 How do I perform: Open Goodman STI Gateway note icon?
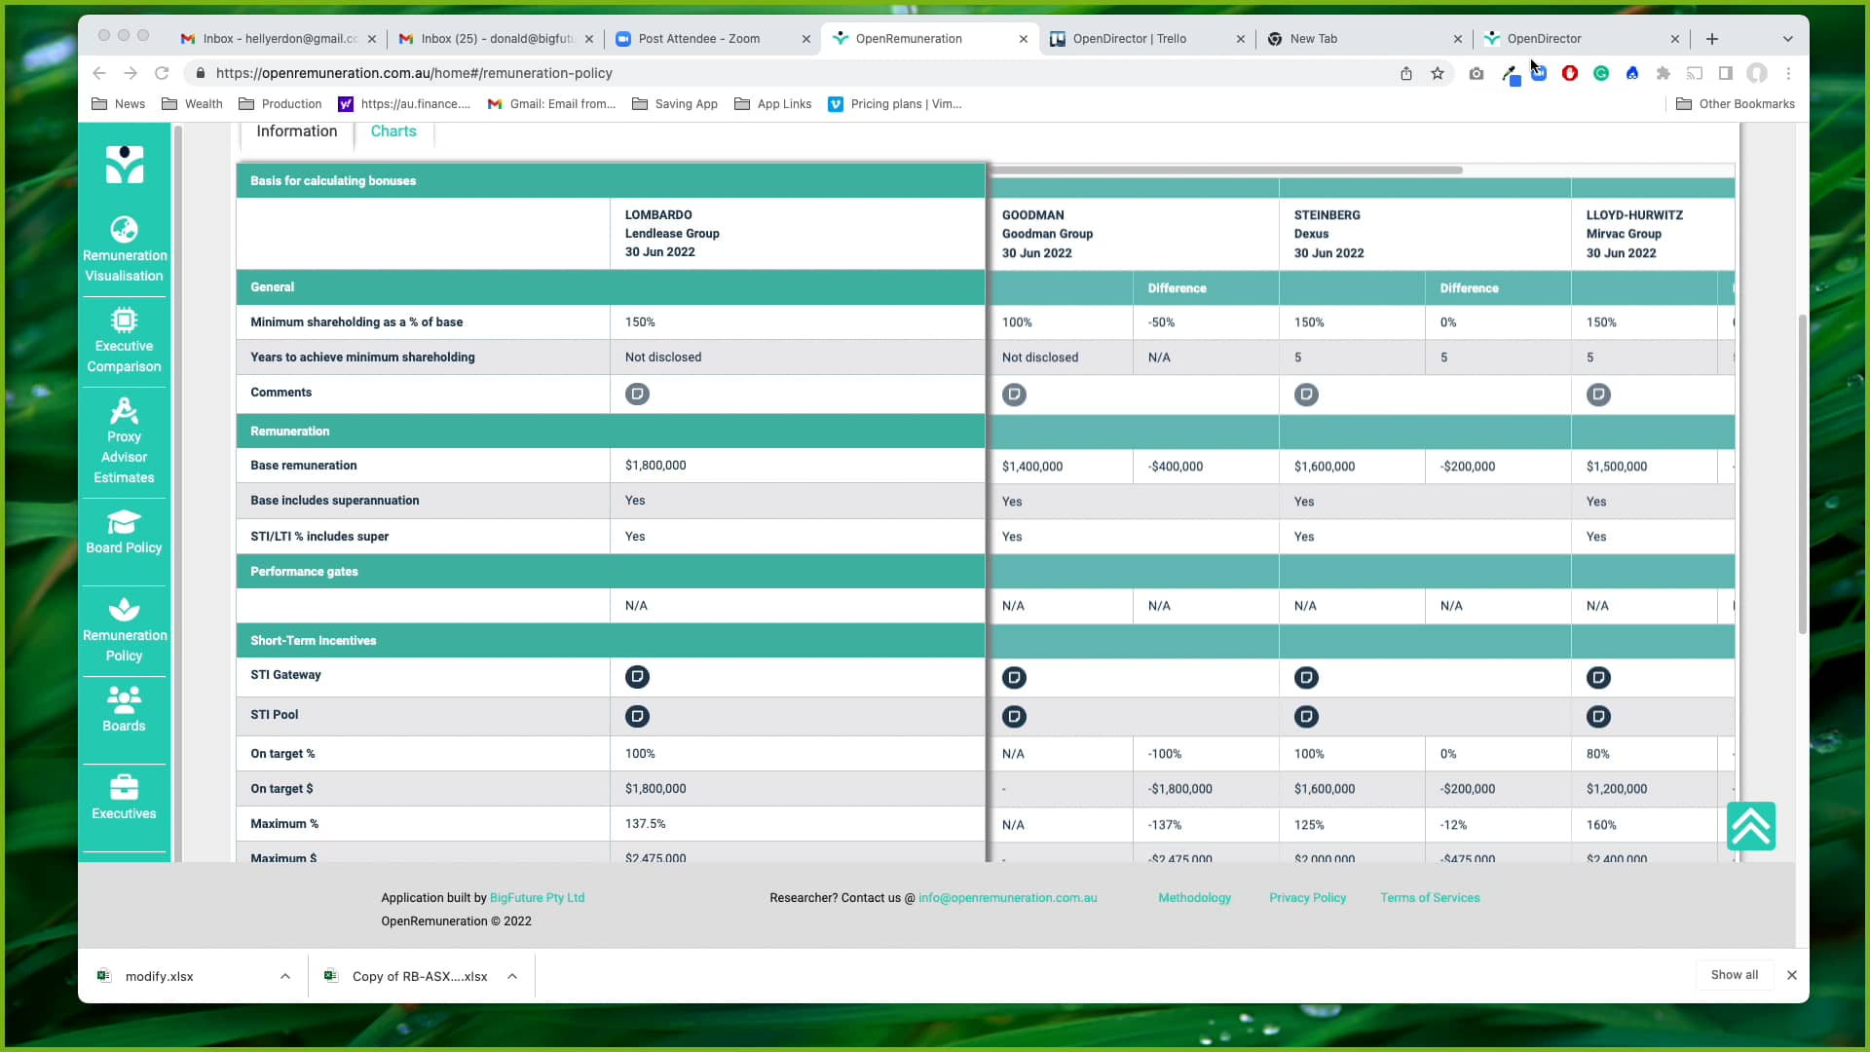1014,677
